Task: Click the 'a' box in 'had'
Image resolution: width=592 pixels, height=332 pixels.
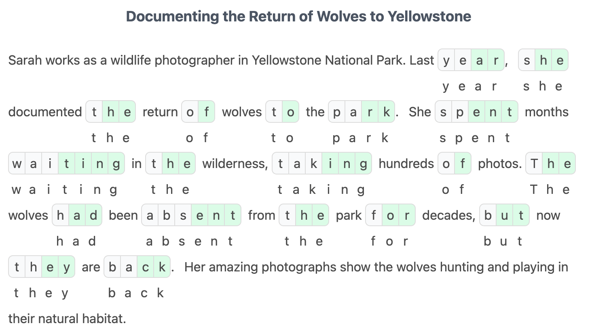Action: point(77,215)
